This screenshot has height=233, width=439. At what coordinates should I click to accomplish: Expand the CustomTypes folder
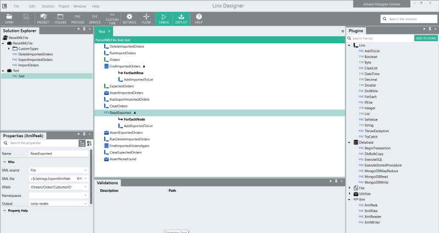[x=9, y=49]
